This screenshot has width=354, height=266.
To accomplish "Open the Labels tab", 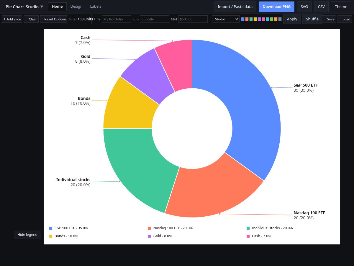I will point(96,7).
